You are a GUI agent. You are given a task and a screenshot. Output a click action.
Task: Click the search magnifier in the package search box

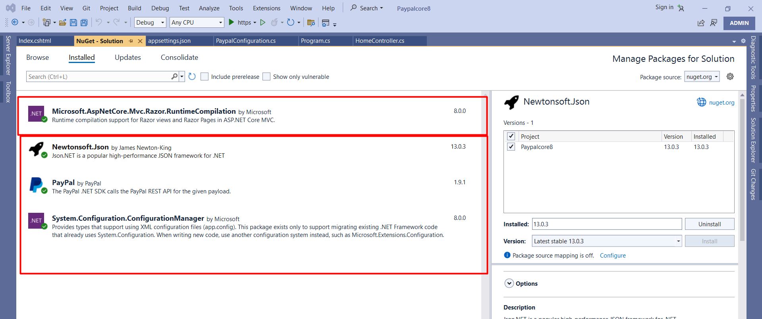174,76
